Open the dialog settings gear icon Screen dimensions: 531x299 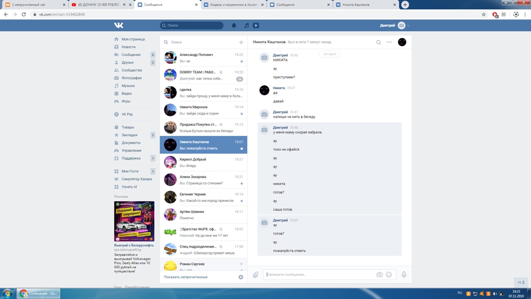tap(241, 277)
